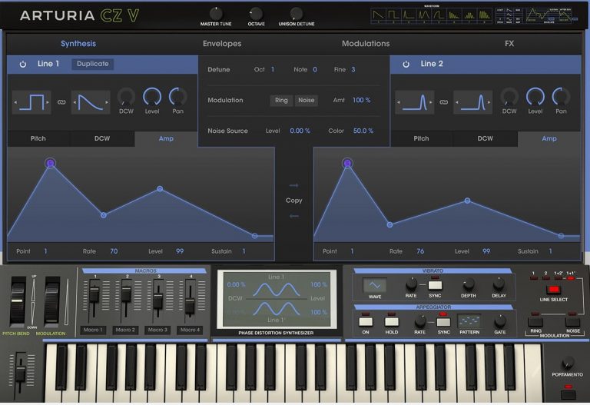The image size is (590, 405).
Task: Click the vibrato Wave selector display
Action: point(374,285)
